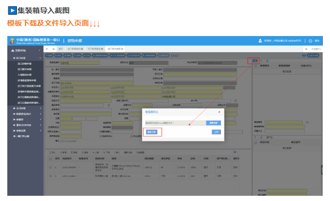Tick the select-all checkbox in the goods table header
Screen dimensions: 330x201
click(x=51, y=159)
